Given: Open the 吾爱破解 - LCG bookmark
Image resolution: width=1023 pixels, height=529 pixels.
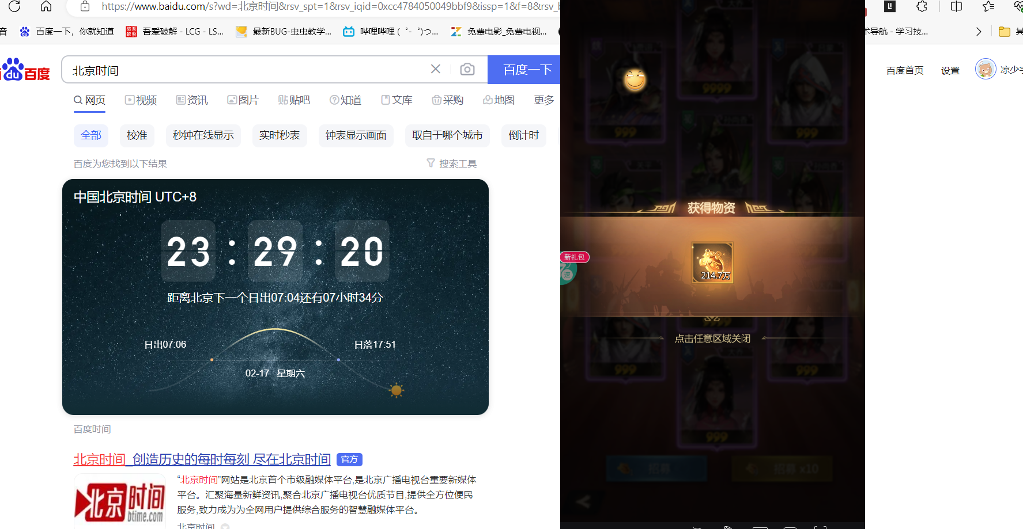Looking at the screenshot, I should [175, 31].
